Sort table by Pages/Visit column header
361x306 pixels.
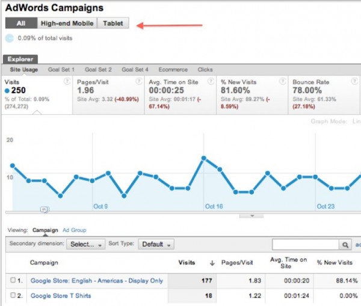click(x=237, y=263)
